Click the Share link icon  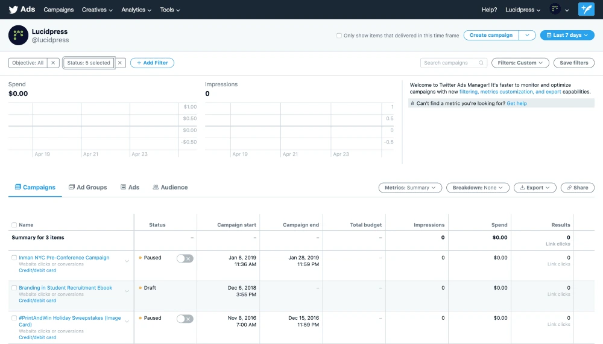pos(569,188)
